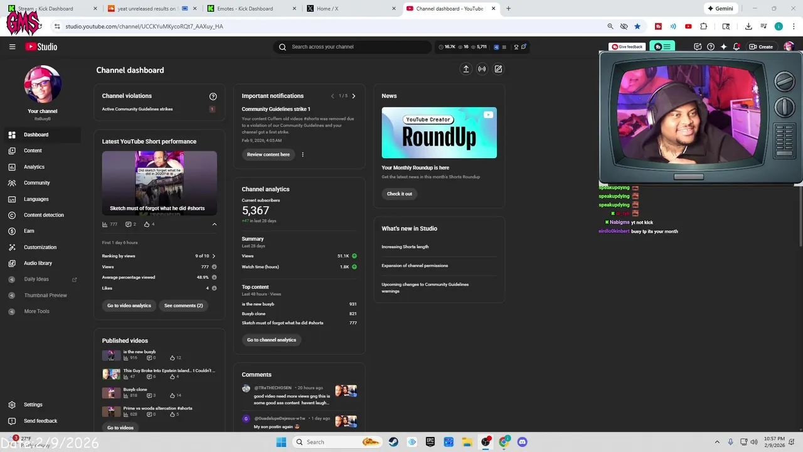Screen dimensions: 803x452
Task: Click the account avatar in Studio header
Action: pyautogui.click(x=789, y=46)
